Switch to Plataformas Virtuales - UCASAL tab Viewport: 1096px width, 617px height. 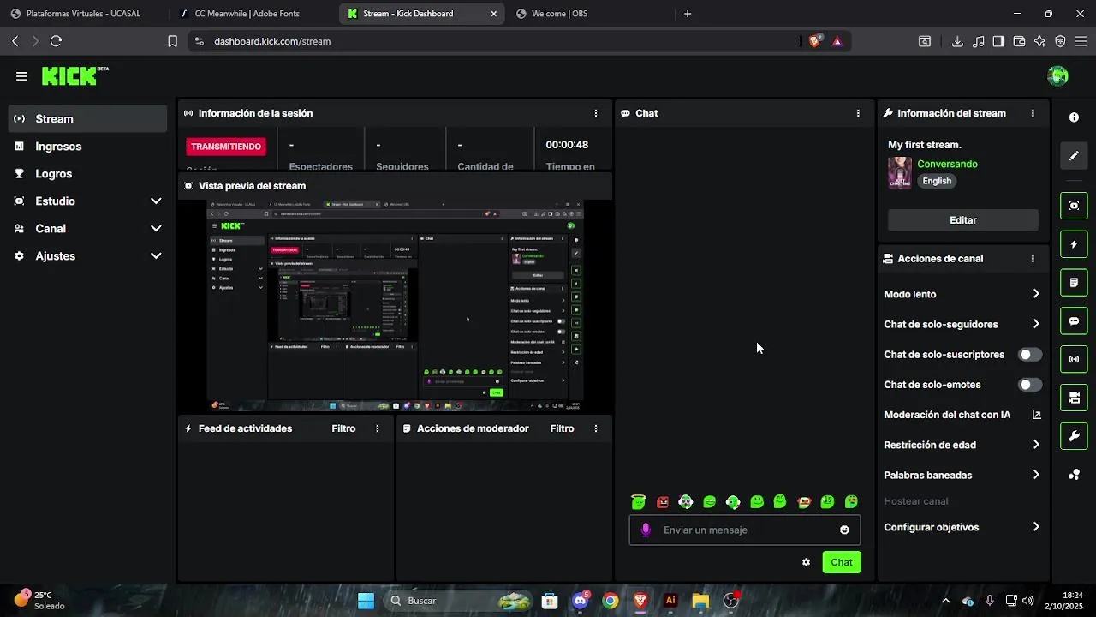pyautogui.click(x=83, y=14)
